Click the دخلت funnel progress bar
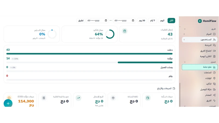Viewport: 219px width, 123px height. [x=90, y=54]
